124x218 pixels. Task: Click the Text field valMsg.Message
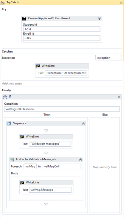click(50, 190)
